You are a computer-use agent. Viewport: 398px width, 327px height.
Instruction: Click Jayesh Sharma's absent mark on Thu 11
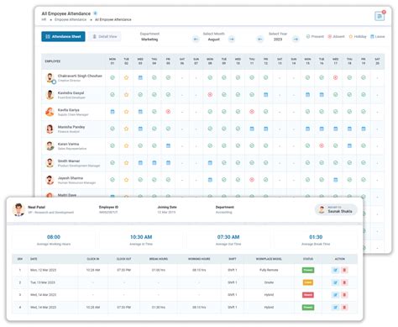click(252, 180)
